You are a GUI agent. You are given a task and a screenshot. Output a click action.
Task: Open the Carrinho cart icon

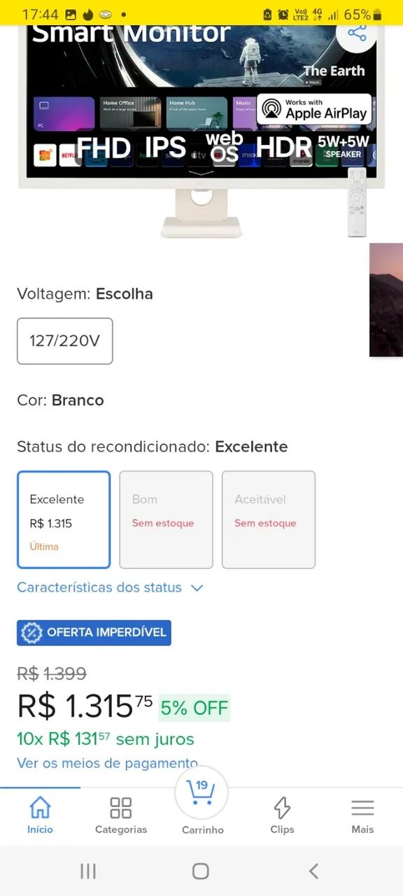tap(201, 793)
